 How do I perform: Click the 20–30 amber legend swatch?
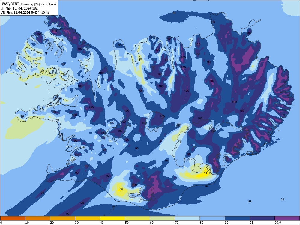click(x=63, y=218)
